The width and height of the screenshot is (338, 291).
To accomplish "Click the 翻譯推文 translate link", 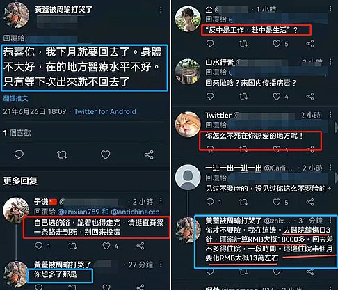I will (x=15, y=98).
